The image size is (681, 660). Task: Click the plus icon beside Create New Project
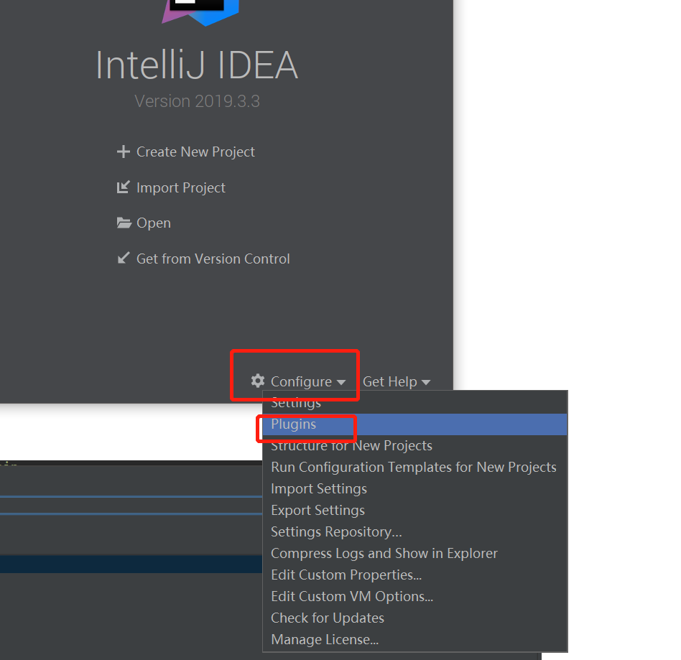click(x=124, y=152)
